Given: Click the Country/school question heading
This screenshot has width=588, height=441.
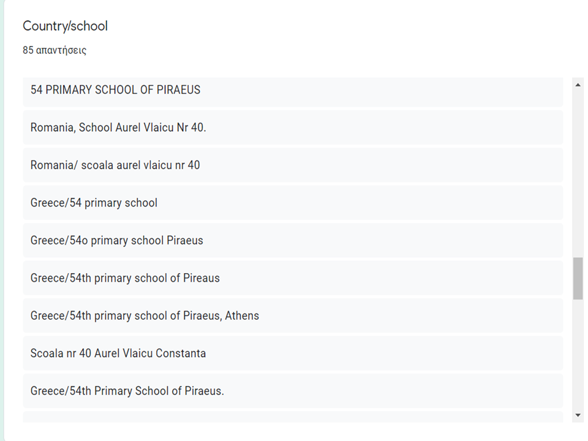Looking at the screenshot, I should pos(65,26).
